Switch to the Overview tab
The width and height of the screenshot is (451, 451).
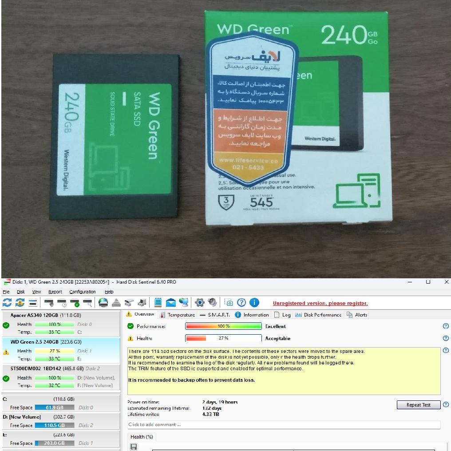(x=140, y=314)
